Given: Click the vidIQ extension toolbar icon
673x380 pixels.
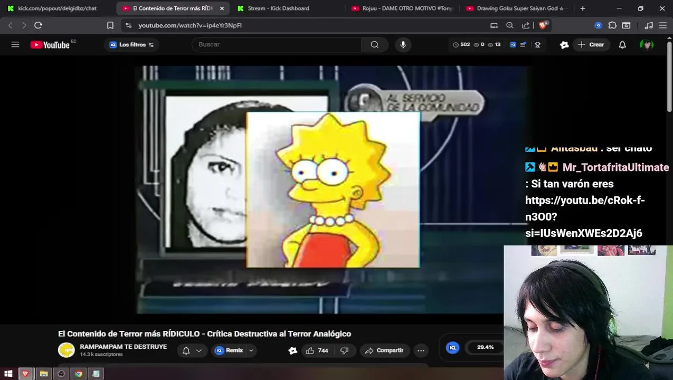Looking at the screenshot, I should 598,25.
